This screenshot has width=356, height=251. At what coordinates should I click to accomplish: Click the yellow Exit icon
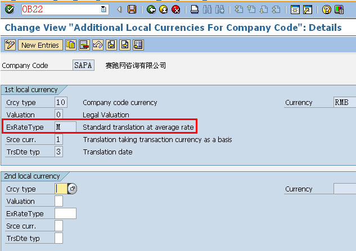(x=164, y=10)
